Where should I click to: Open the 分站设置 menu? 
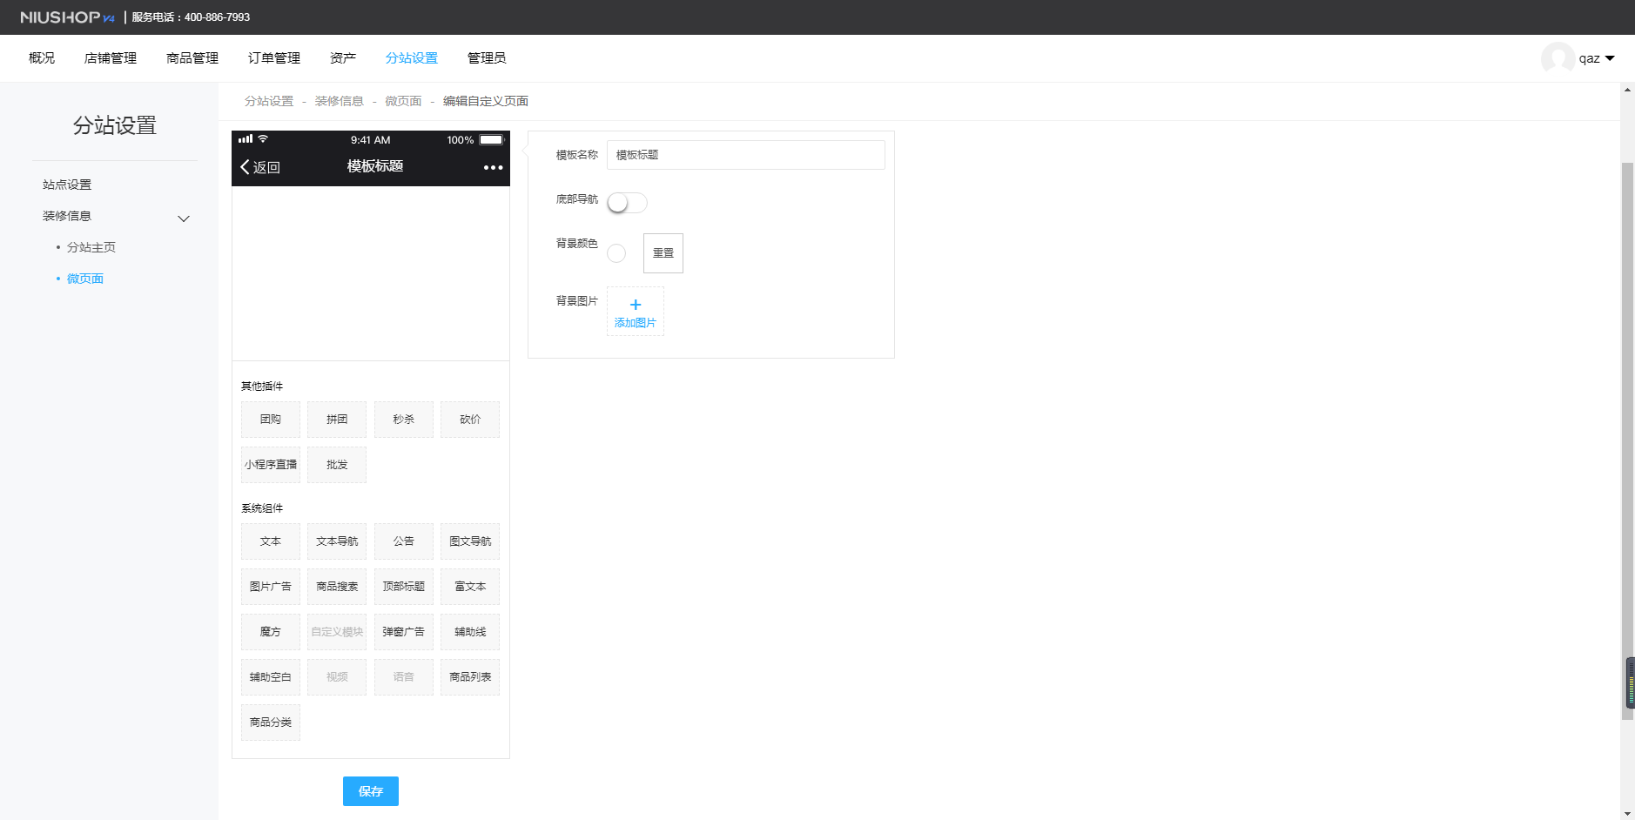tap(412, 58)
